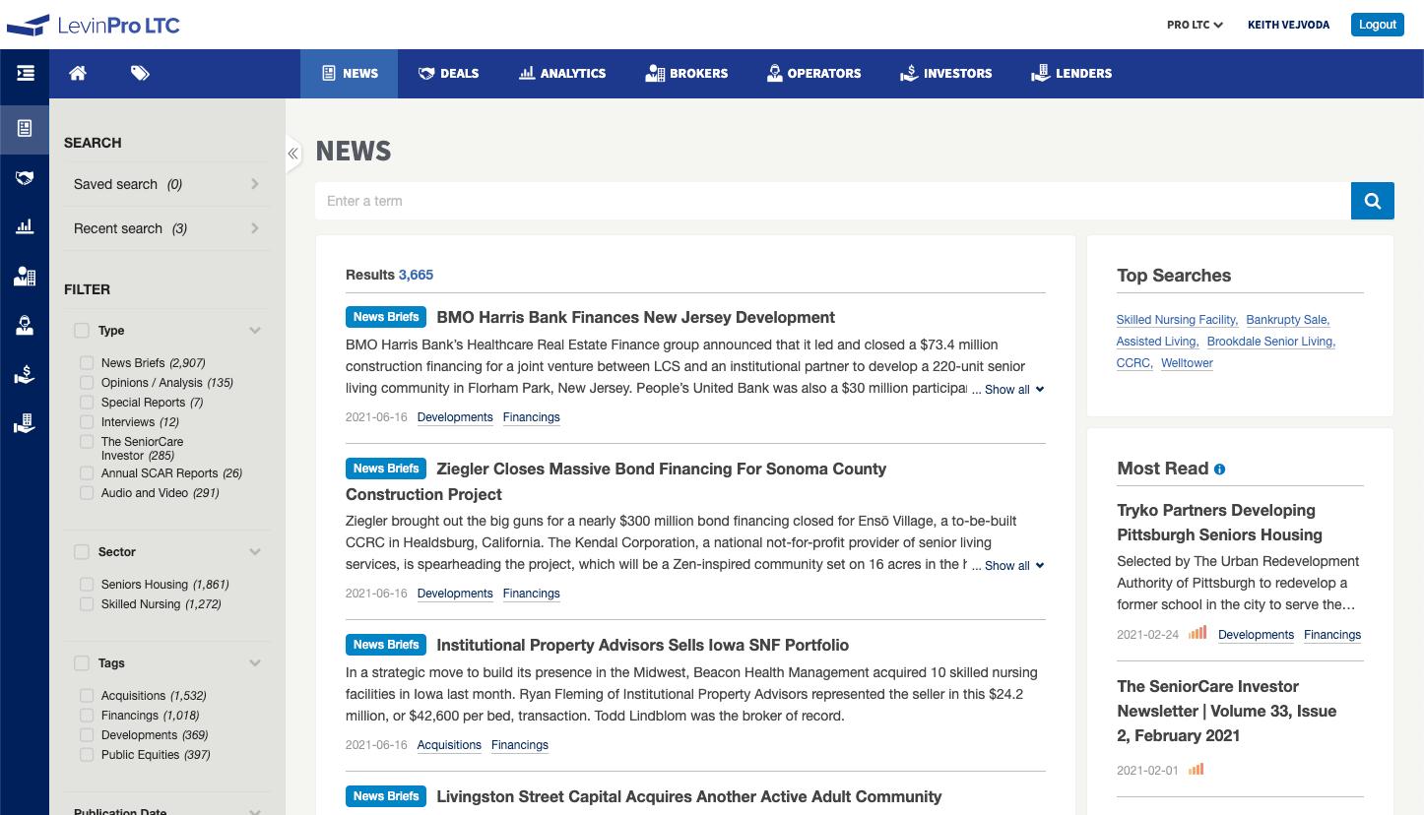This screenshot has width=1424, height=815.
Task: Collapse the Type filter chevron
Action: (255, 331)
